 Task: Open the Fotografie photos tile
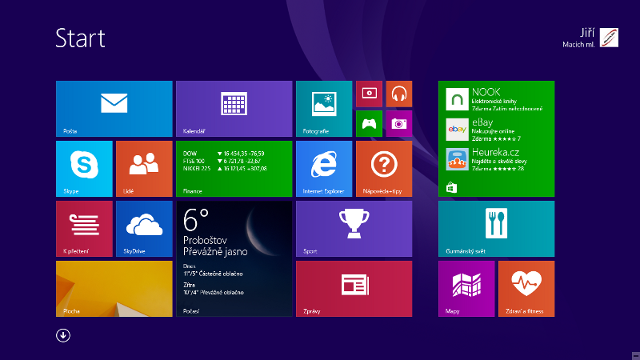click(323, 108)
